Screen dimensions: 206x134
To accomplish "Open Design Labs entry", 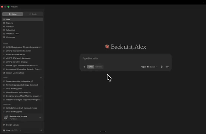I will (x=11, y=125).
